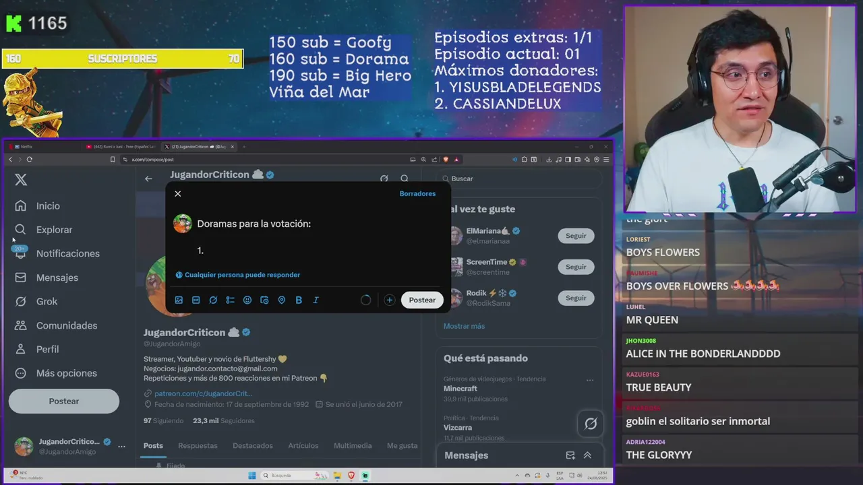Open Minecraft trending topic
This screenshot has width=863, height=485.
460,389
